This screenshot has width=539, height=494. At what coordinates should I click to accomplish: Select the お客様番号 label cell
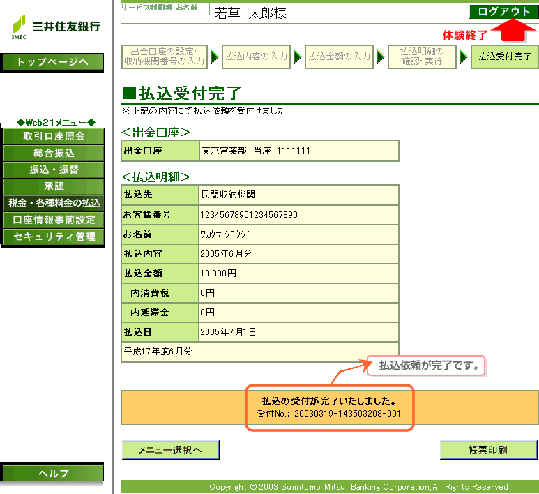(160, 215)
